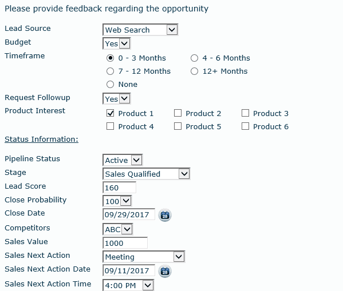Expand the Close Probability dropdown

click(117, 201)
